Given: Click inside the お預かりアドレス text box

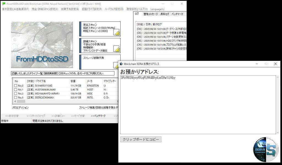Looking at the screenshot, I should pos(198,105).
